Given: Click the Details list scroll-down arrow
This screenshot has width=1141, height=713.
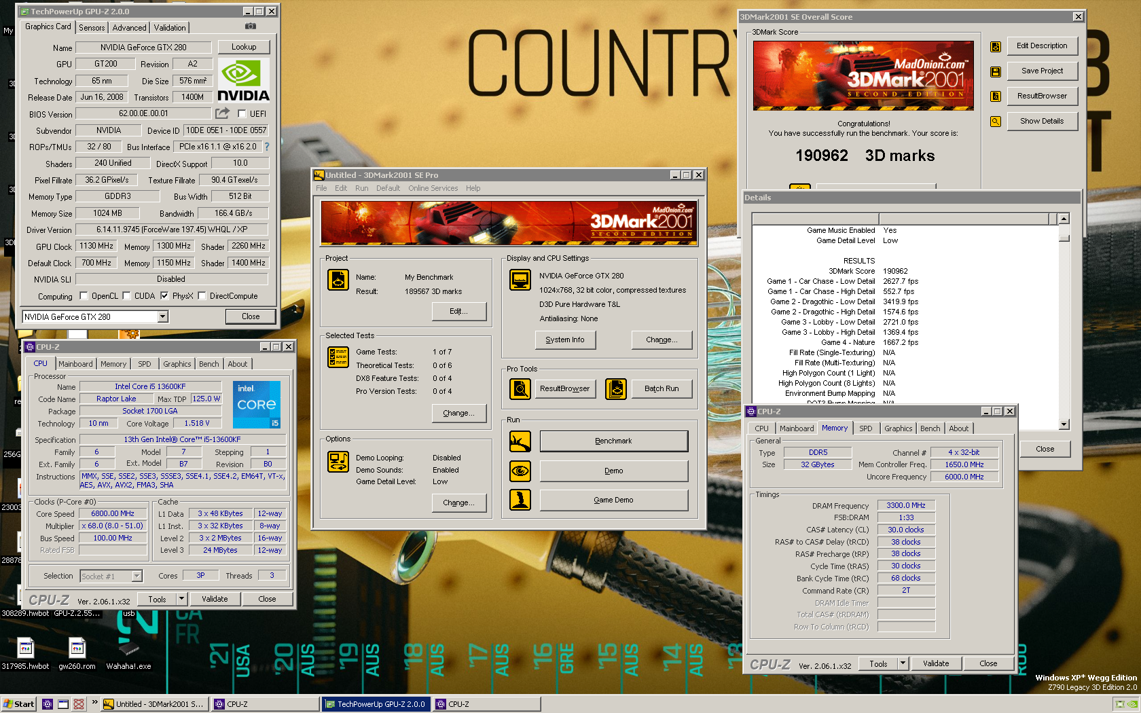Looking at the screenshot, I should coord(1064,424).
